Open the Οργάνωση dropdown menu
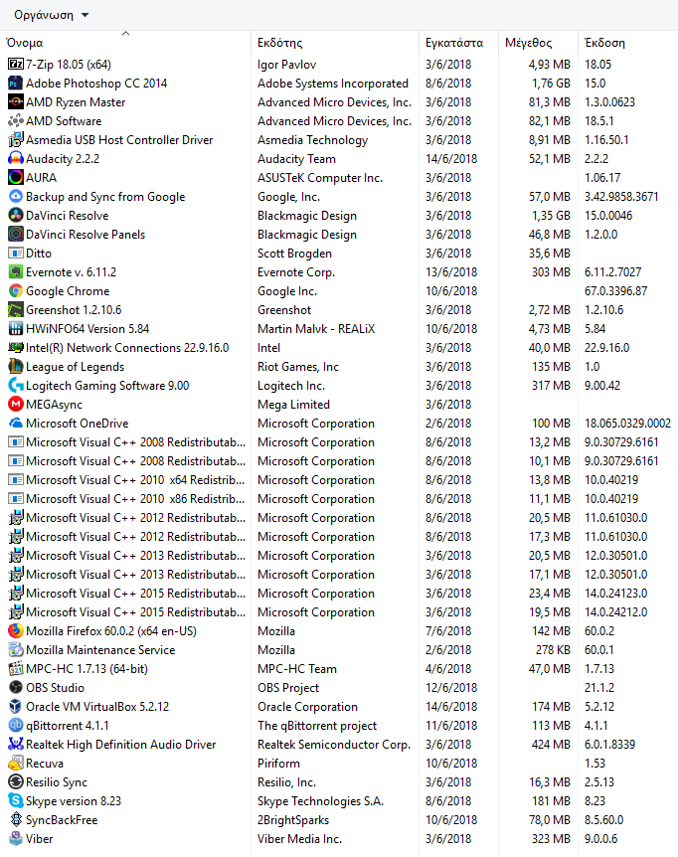Screen dimensions: 678x857 tap(52, 15)
